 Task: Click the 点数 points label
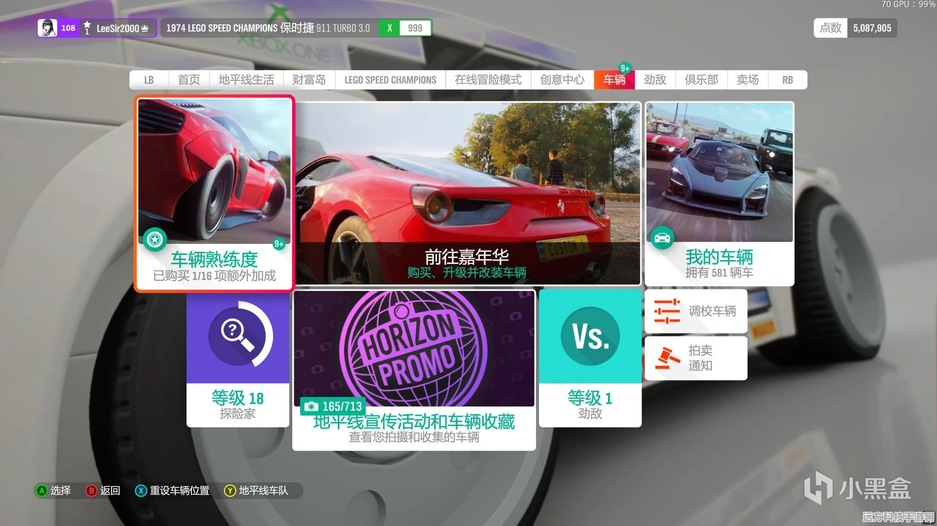pos(830,28)
